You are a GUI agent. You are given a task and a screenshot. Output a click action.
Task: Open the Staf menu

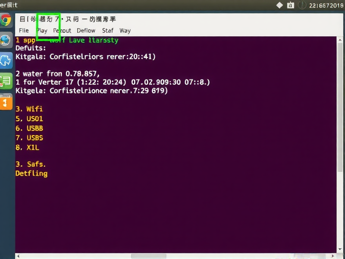pos(108,30)
